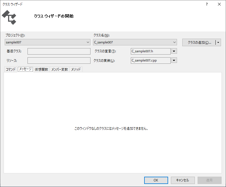Show the メソッド tab
The width and height of the screenshot is (226, 187).
(x=76, y=70)
